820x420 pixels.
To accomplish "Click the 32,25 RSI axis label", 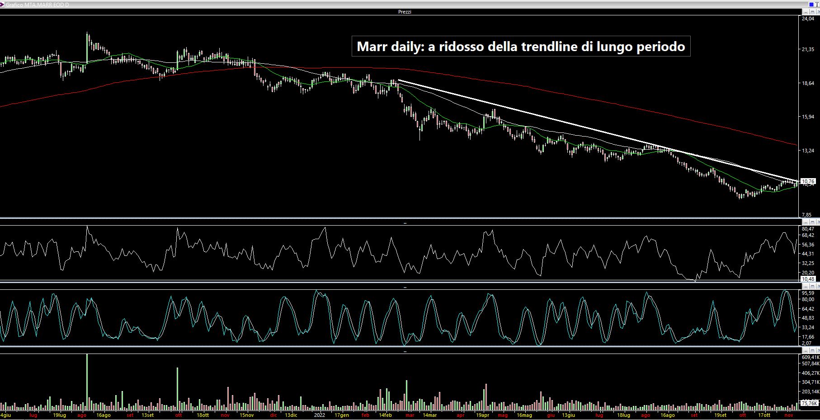I will (x=808, y=263).
